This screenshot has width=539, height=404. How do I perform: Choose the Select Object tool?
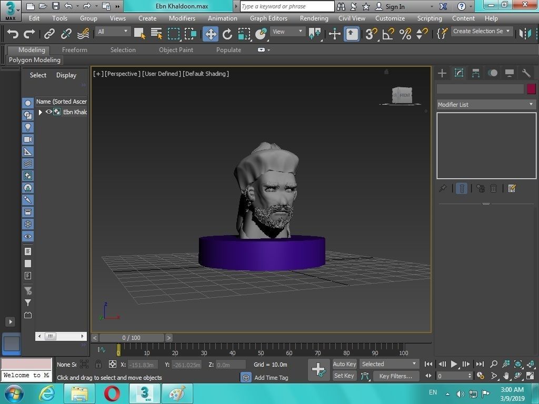pyautogui.click(x=139, y=34)
